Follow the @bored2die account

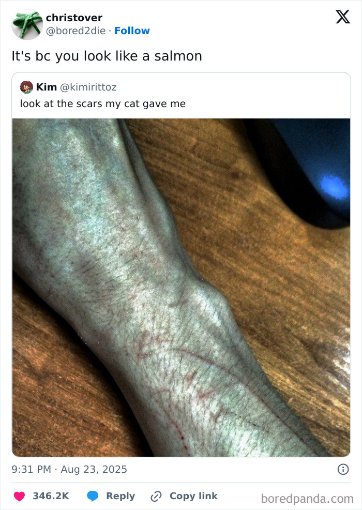click(132, 31)
